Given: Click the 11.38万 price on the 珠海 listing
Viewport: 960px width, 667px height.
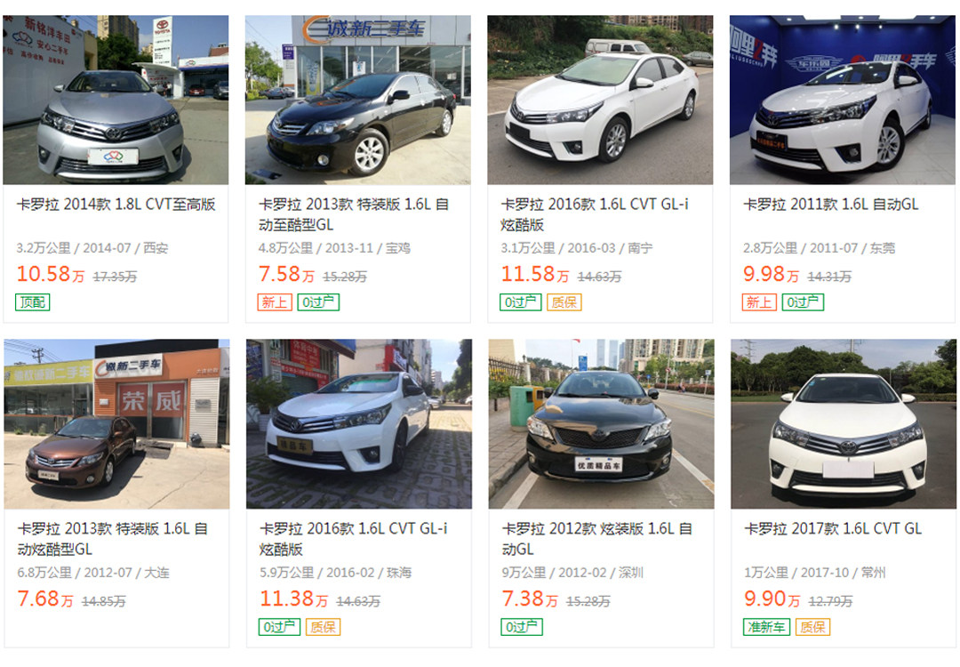Looking at the screenshot, I should pos(293,599).
